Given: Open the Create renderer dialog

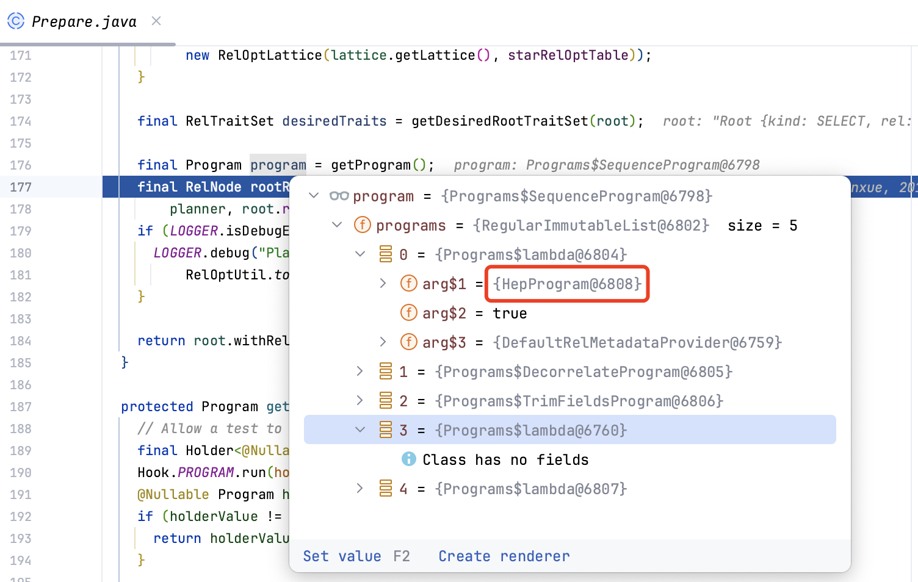Looking at the screenshot, I should pyautogui.click(x=503, y=556).
